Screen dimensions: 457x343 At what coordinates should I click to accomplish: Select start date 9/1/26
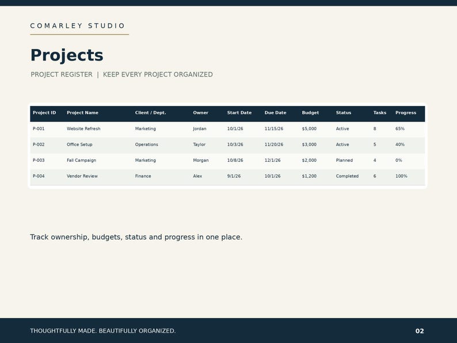(234, 176)
